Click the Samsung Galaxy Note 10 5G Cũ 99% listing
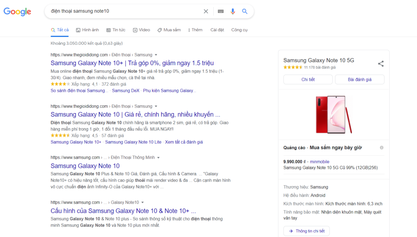This screenshot has width=417, height=237. tap(330, 168)
